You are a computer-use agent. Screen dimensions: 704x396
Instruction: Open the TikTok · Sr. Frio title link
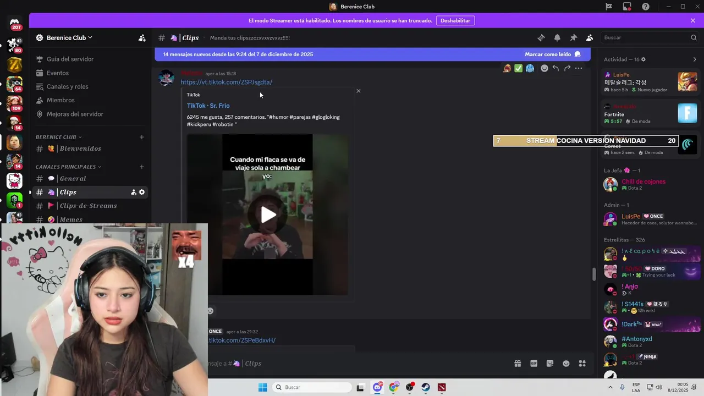click(208, 106)
